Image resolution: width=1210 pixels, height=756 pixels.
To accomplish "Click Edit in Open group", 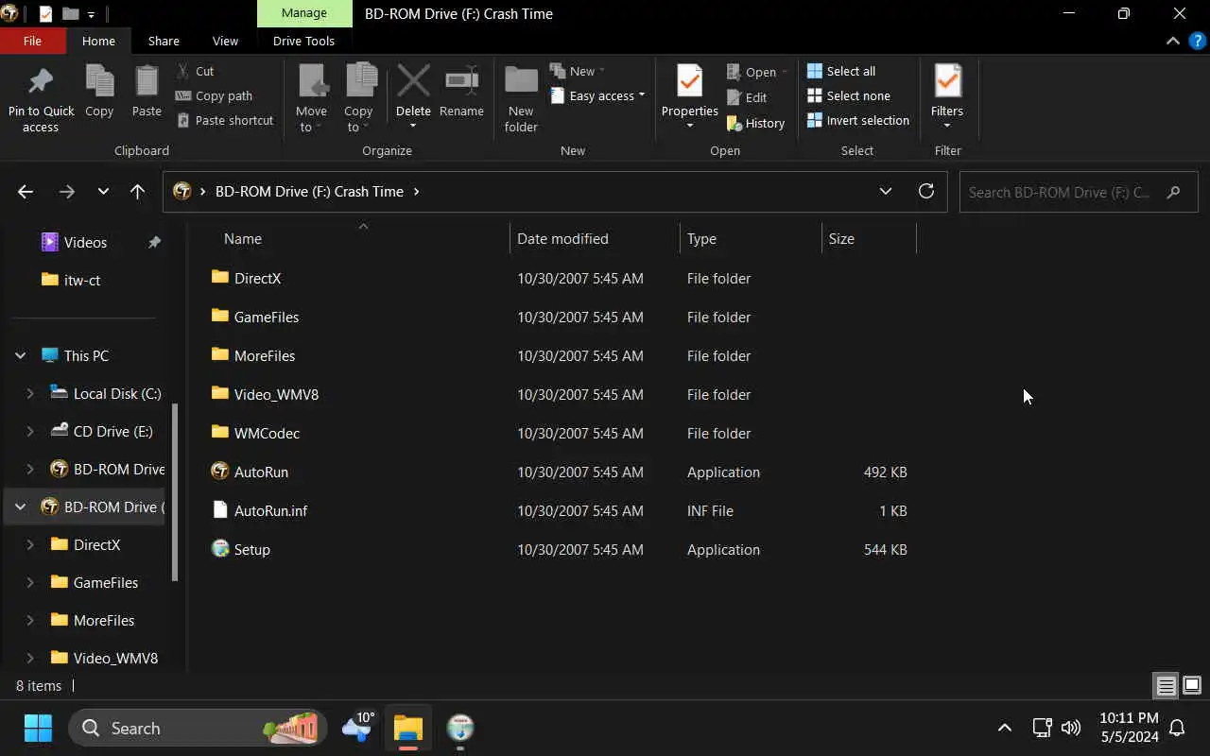I will point(747,97).
